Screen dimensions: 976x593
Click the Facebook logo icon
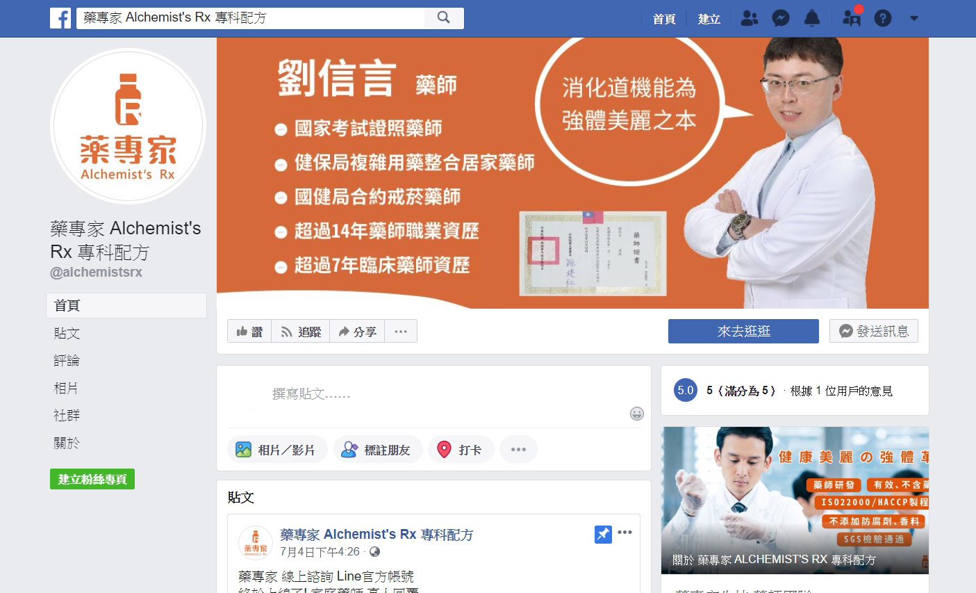(x=60, y=18)
